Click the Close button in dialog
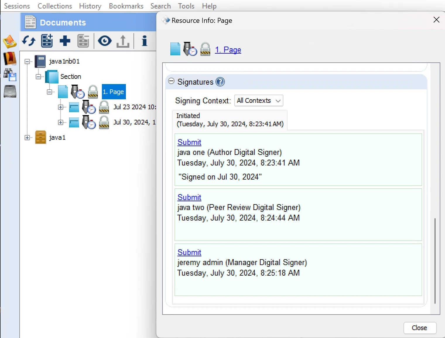Image resolution: width=445 pixels, height=338 pixels. (420, 328)
